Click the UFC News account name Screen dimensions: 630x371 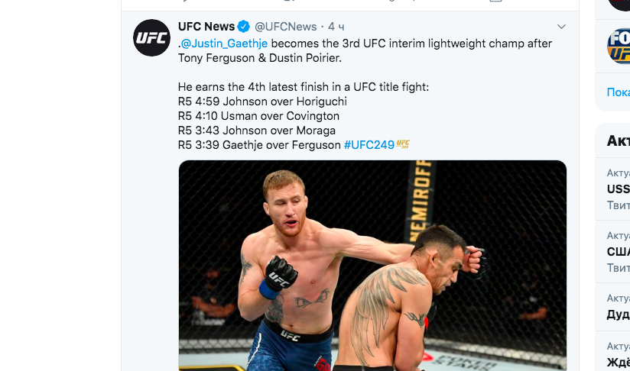pyautogui.click(x=206, y=27)
